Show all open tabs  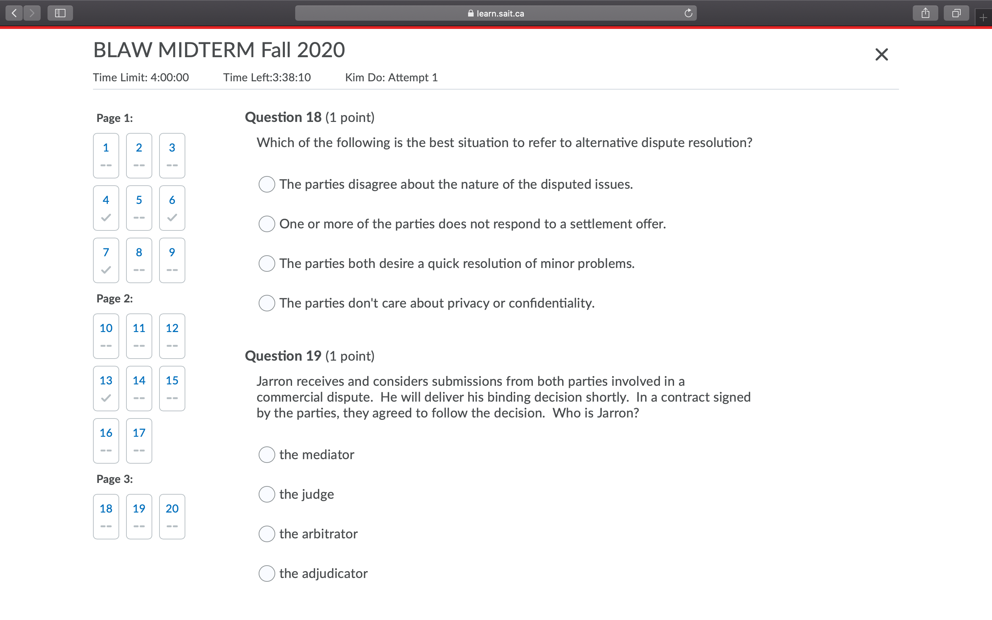[956, 13]
